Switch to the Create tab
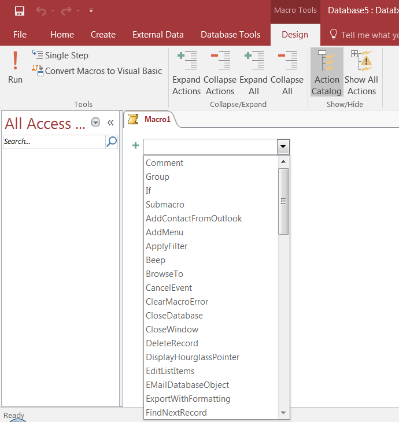Screen dimensions: 399x422 (103, 35)
